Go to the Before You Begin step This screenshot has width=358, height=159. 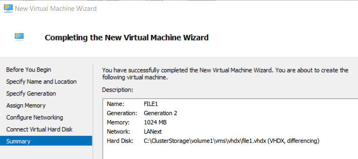tap(29, 70)
